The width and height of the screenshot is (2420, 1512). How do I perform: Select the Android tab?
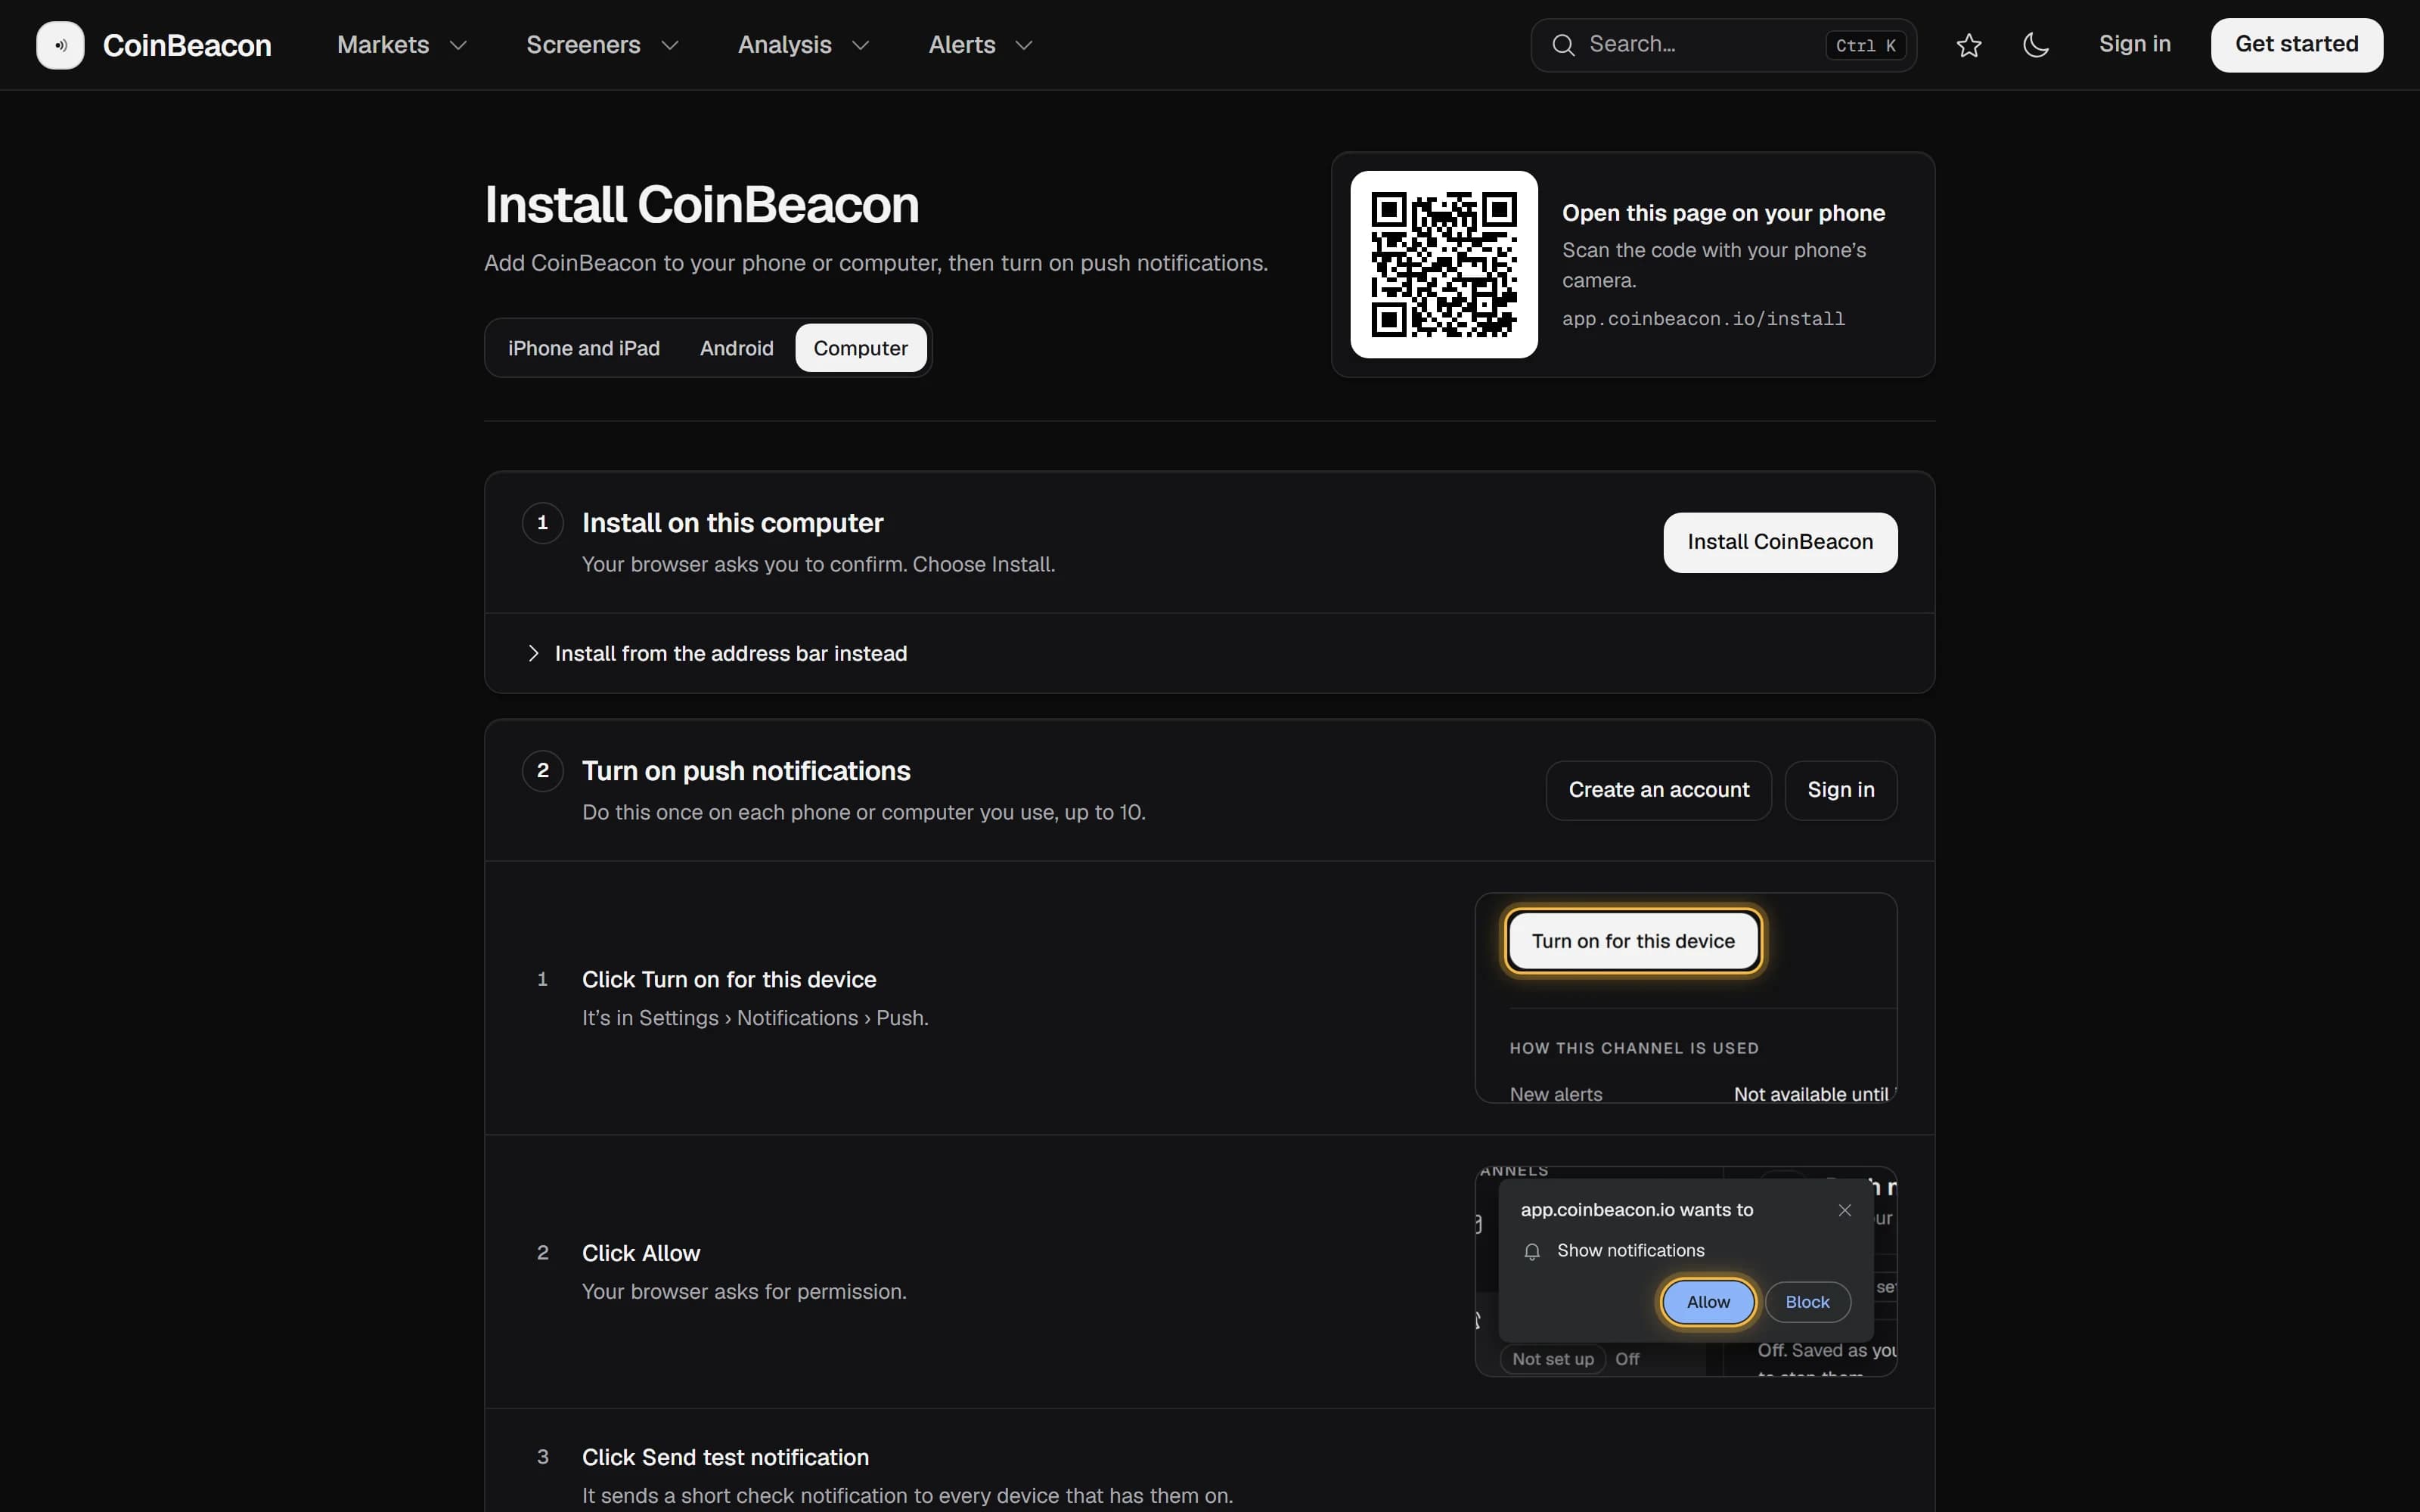737,348
